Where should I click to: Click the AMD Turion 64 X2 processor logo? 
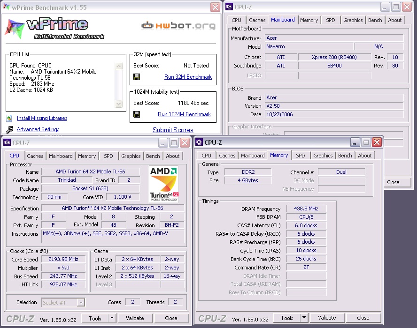pos(164,185)
